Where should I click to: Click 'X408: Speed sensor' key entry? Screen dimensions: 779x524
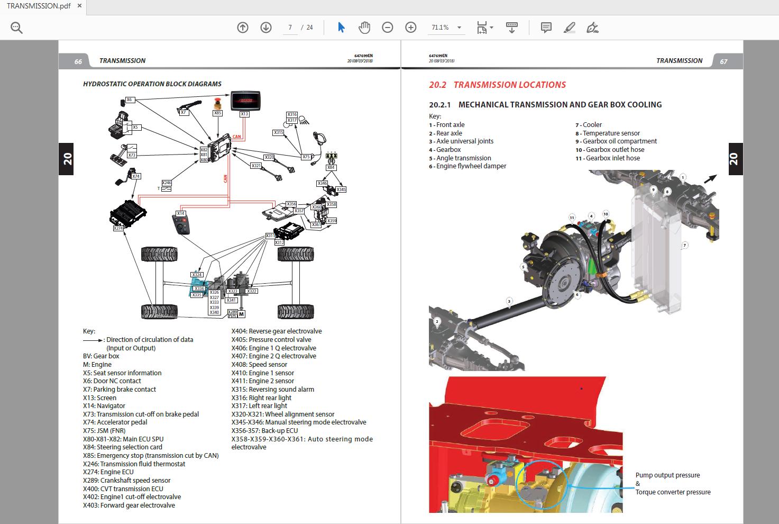[259, 364]
